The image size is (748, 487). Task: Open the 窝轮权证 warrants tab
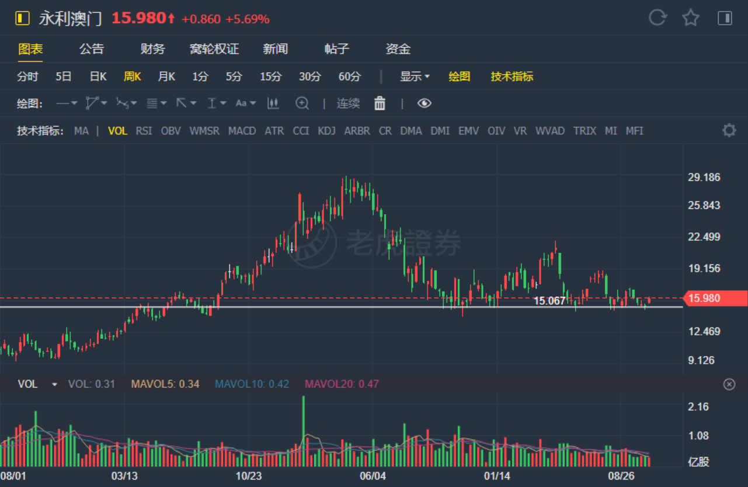214,49
